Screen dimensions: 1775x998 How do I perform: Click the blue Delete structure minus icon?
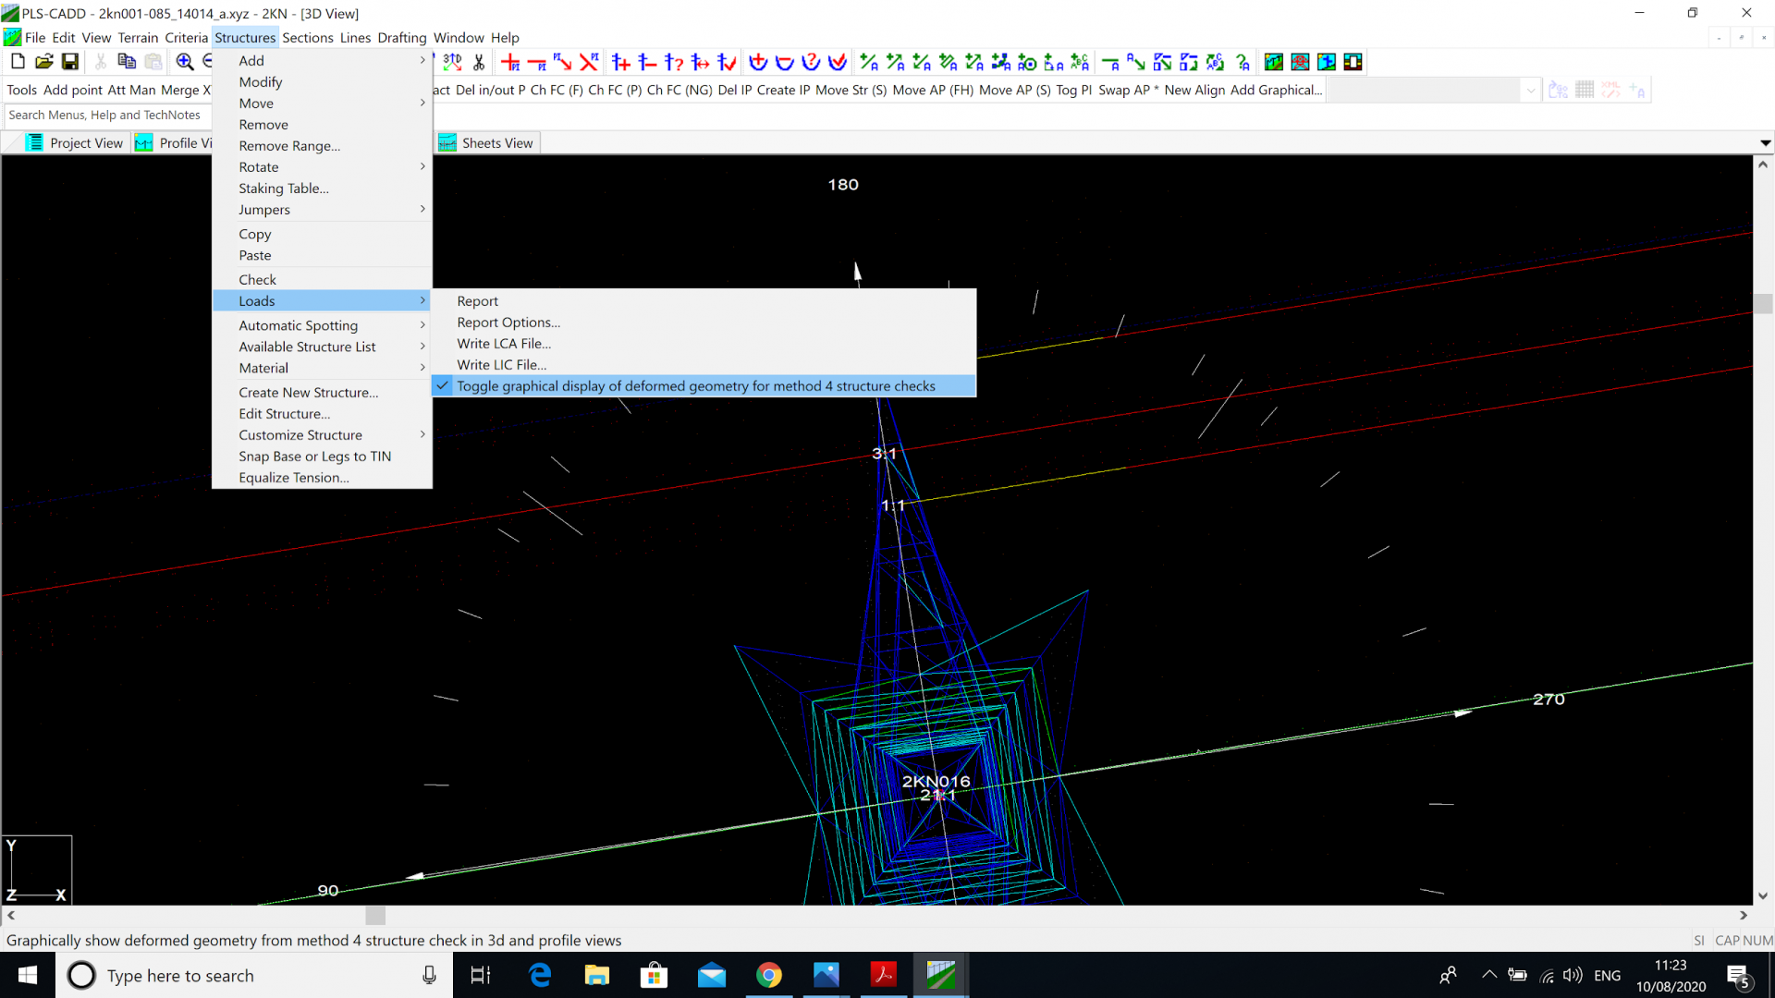click(648, 62)
